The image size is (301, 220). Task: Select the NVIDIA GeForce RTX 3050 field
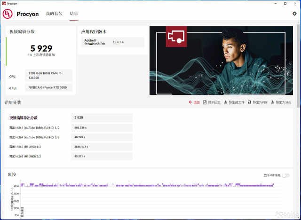[50, 88]
